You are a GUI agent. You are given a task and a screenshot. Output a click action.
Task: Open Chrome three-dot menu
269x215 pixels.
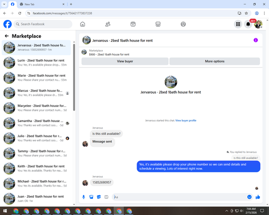tap(264, 13)
